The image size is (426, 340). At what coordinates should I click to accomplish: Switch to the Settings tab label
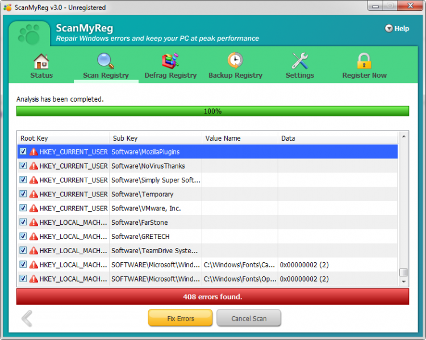300,75
